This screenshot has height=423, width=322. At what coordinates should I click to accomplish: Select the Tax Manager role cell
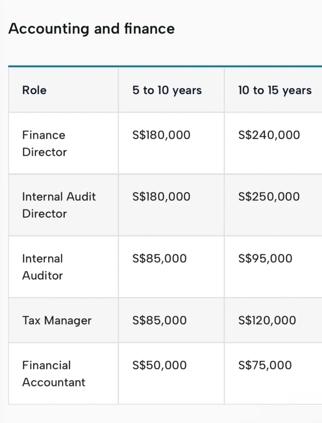pos(57,321)
